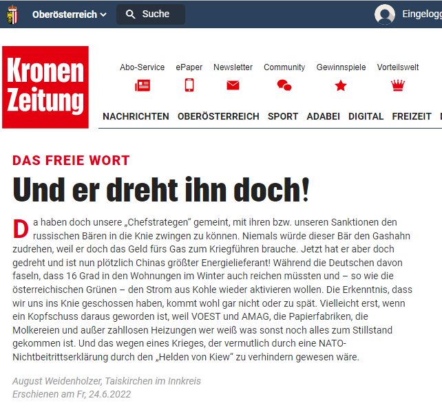This screenshot has height=414, width=442.
Task: Select the OBERÖSTERREICH navigation item
Action: 218,116
